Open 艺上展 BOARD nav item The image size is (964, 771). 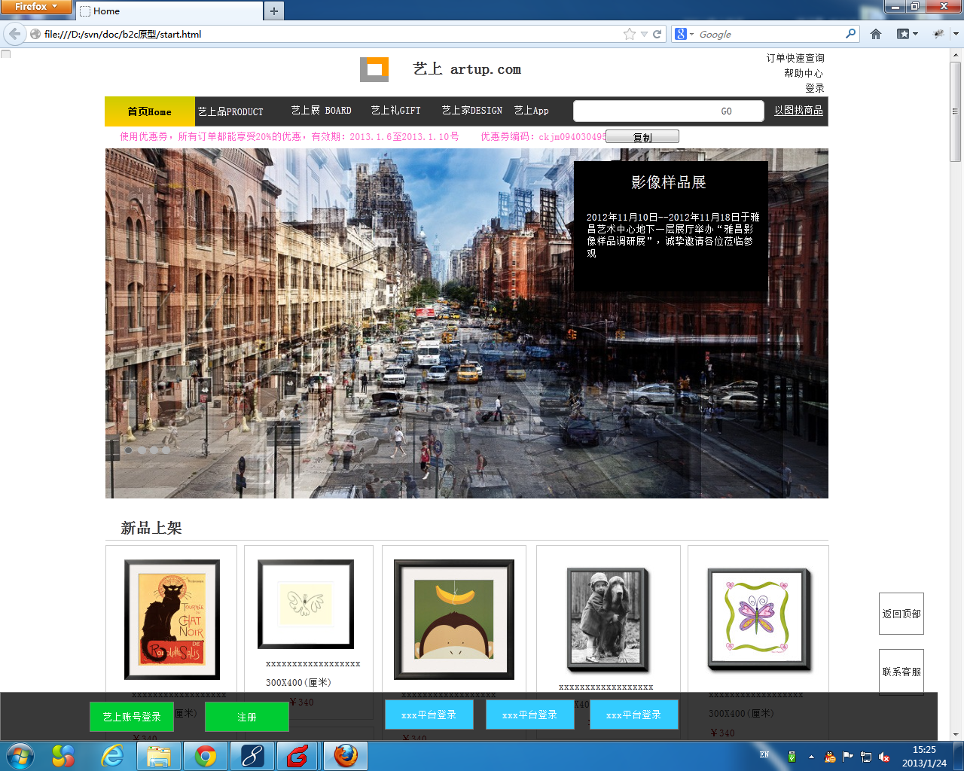pos(322,111)
